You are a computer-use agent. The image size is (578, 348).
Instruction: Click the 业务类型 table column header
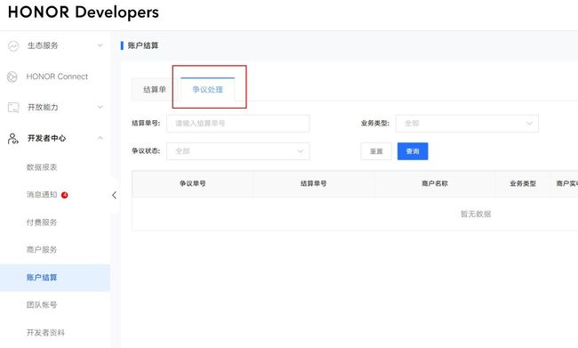pyautogui.click(x=523, y=183)
